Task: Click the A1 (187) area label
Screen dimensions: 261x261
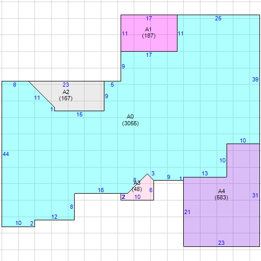Action: coord(149,32)
